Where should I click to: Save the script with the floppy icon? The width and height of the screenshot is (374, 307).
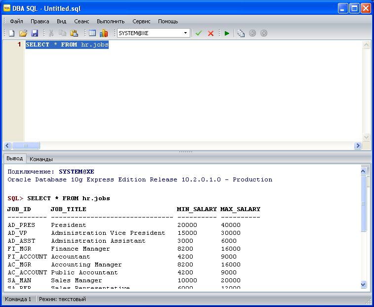click(35, 33)
